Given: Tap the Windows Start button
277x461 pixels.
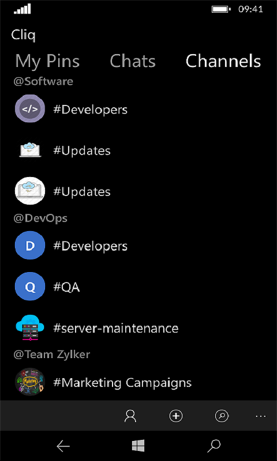Looking at the screenshot, I should click(138, 446).
